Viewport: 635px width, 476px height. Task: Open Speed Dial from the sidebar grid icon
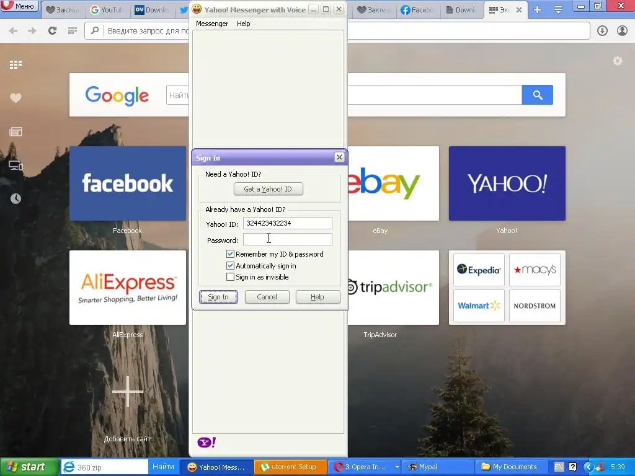coord(16,64)
